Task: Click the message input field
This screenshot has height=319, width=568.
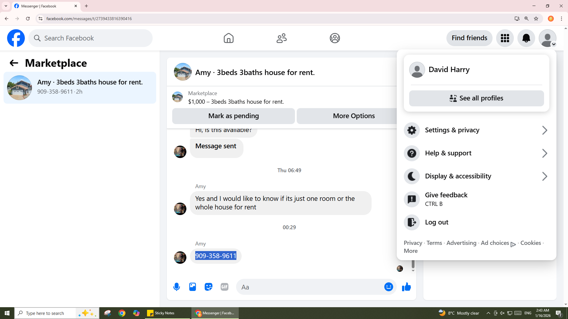Action: pyautogui.click(x=311, y=287)
